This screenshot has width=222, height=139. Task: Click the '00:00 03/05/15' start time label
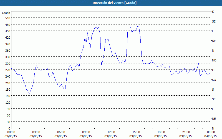click(11, 134)
